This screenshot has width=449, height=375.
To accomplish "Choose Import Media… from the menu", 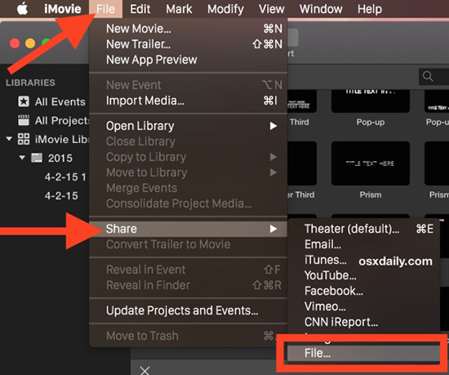I will 189,100.
